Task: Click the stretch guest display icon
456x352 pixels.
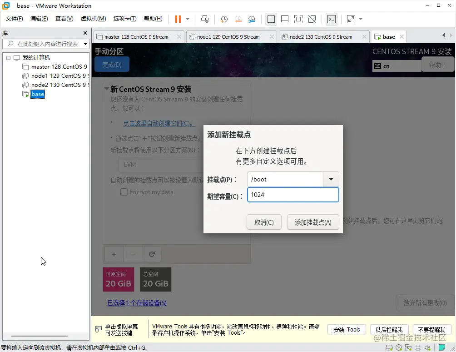Action: point(351,19)
